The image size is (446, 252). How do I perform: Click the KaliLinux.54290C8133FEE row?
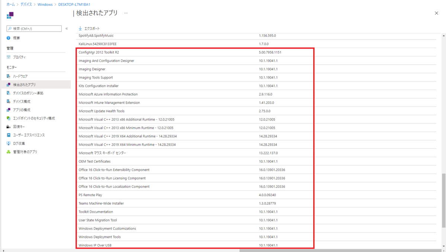pyautogui.click(x=257, y=44)
